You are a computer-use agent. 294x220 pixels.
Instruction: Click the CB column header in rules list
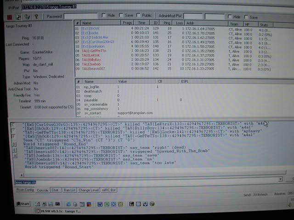[x=167, y=82]
